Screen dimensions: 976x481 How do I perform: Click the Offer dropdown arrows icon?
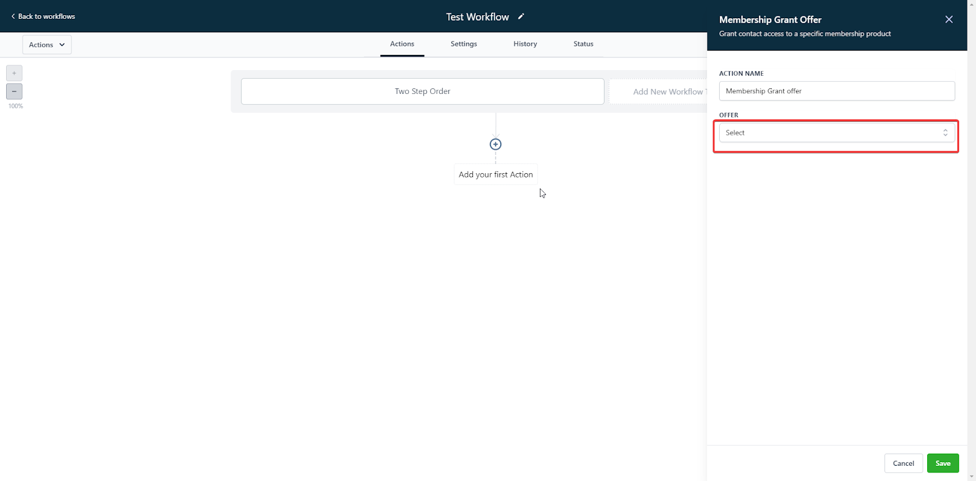[945, 133]
